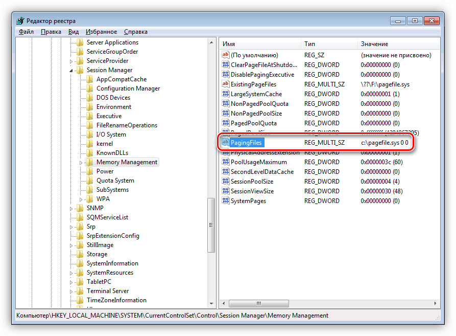Sort values by the Тип column header

click(x=329, y=44)
